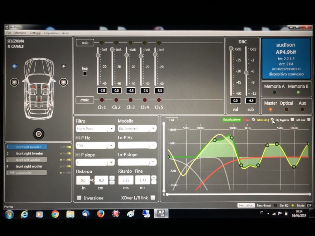Open the Modello Butterworth dropdown

[x=137, y=129]
